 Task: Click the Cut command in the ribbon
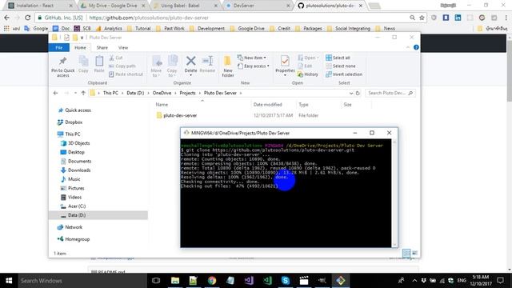[x=116, y=58]
